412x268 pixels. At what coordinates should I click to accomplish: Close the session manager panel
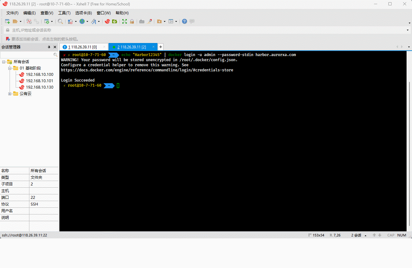click(x=55, y=47)
